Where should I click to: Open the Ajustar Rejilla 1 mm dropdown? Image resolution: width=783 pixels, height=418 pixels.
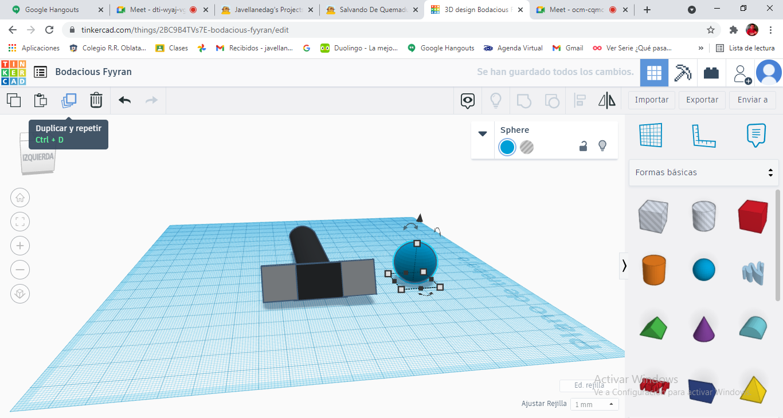(594, 404)
